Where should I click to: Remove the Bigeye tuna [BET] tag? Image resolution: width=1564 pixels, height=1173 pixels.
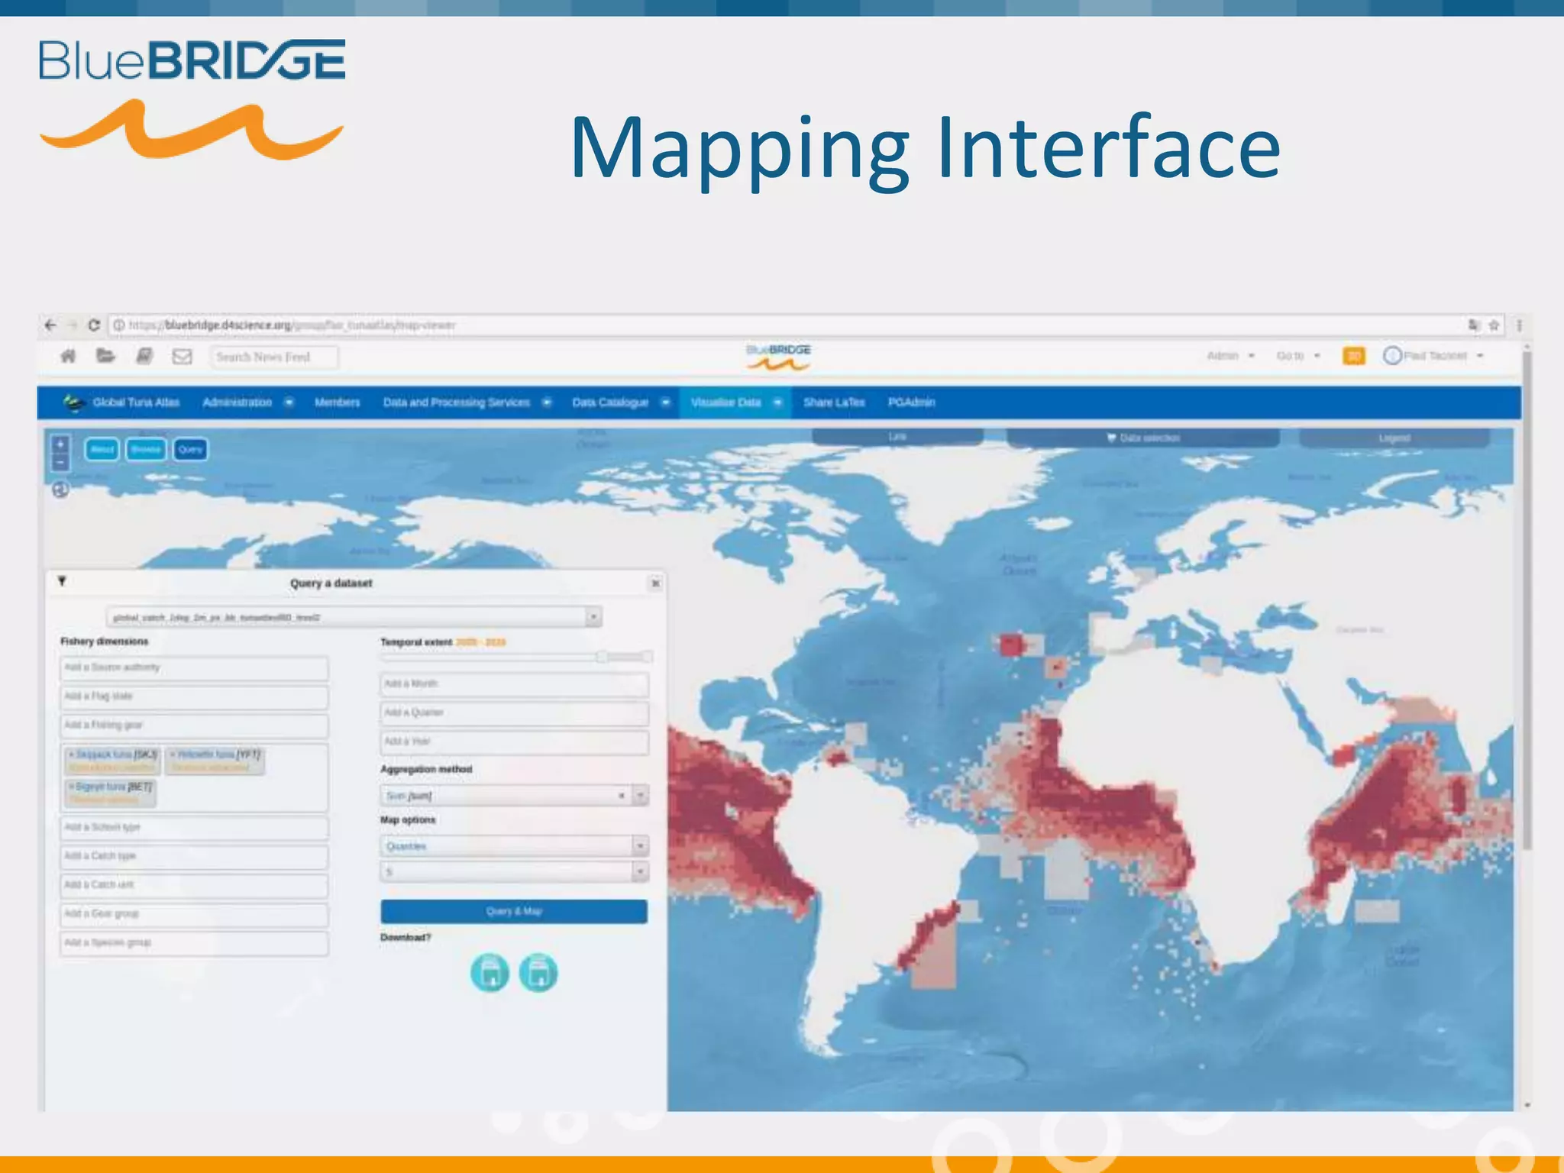pos(72,787)
